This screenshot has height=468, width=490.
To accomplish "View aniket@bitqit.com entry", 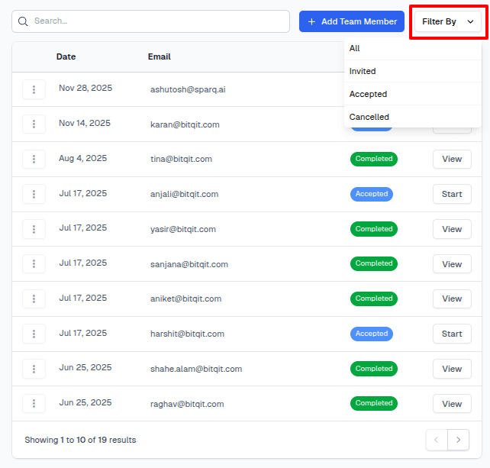I will [x=452, y=299].
